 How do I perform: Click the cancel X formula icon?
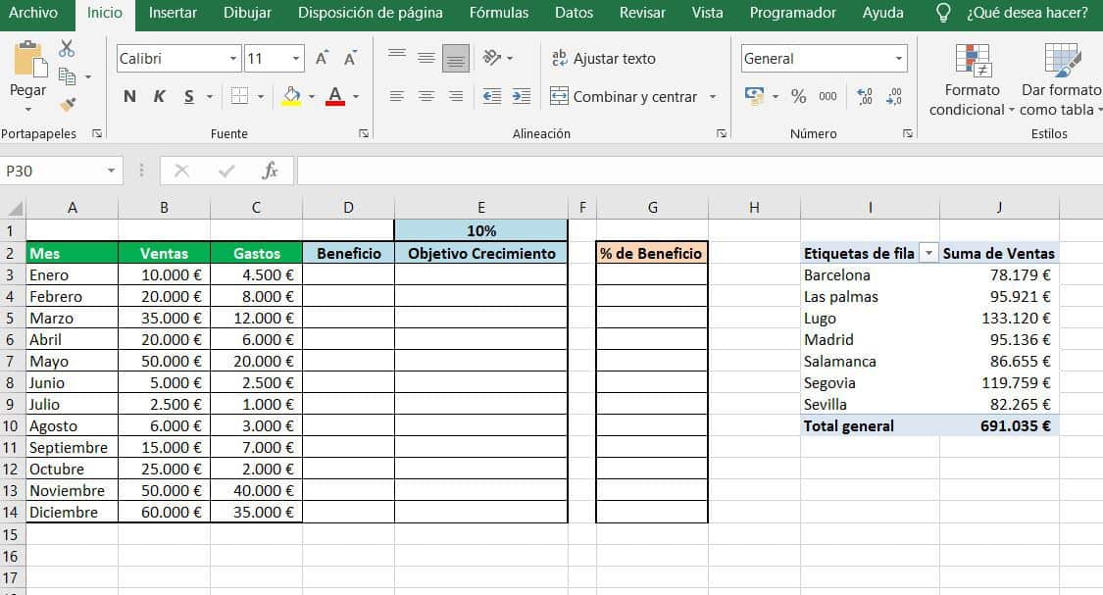181,171
